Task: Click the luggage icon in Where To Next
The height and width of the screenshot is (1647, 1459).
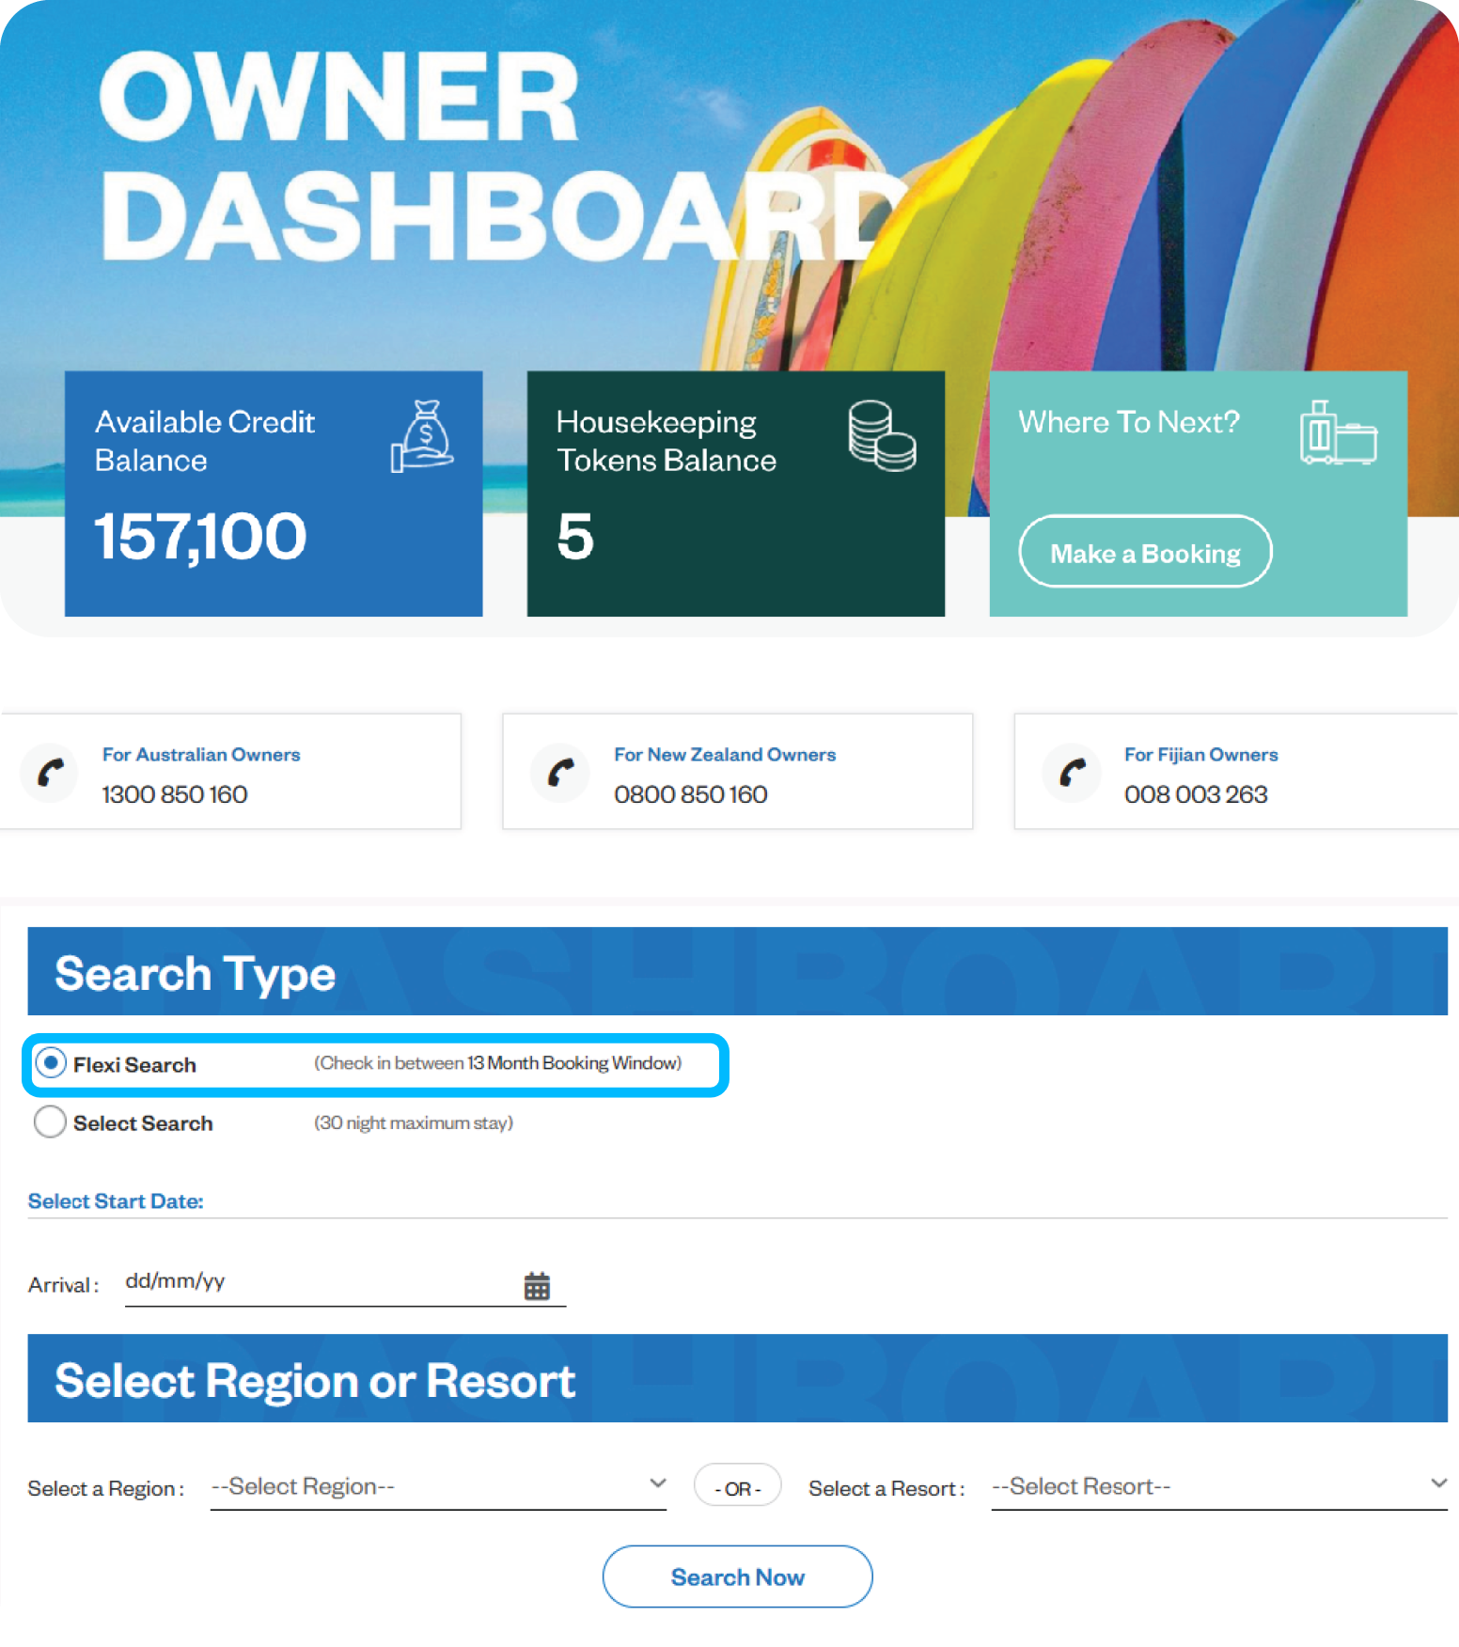Action: 1338,432
